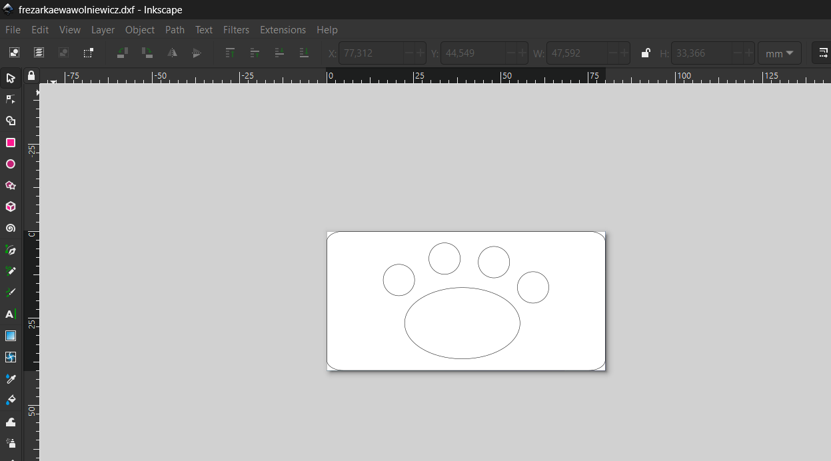Increase the W value with plus
This screenshot has height=461, width=831.
pyautogui.click(x=624, y=53)
